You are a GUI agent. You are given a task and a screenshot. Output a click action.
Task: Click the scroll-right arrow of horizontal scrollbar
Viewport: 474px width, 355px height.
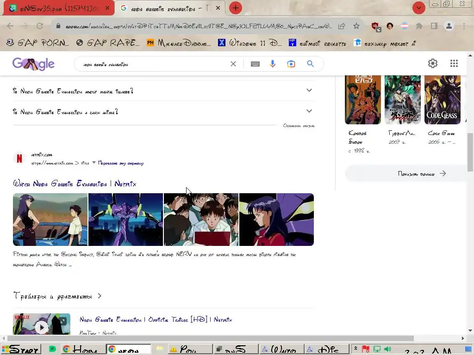point(463,338)
